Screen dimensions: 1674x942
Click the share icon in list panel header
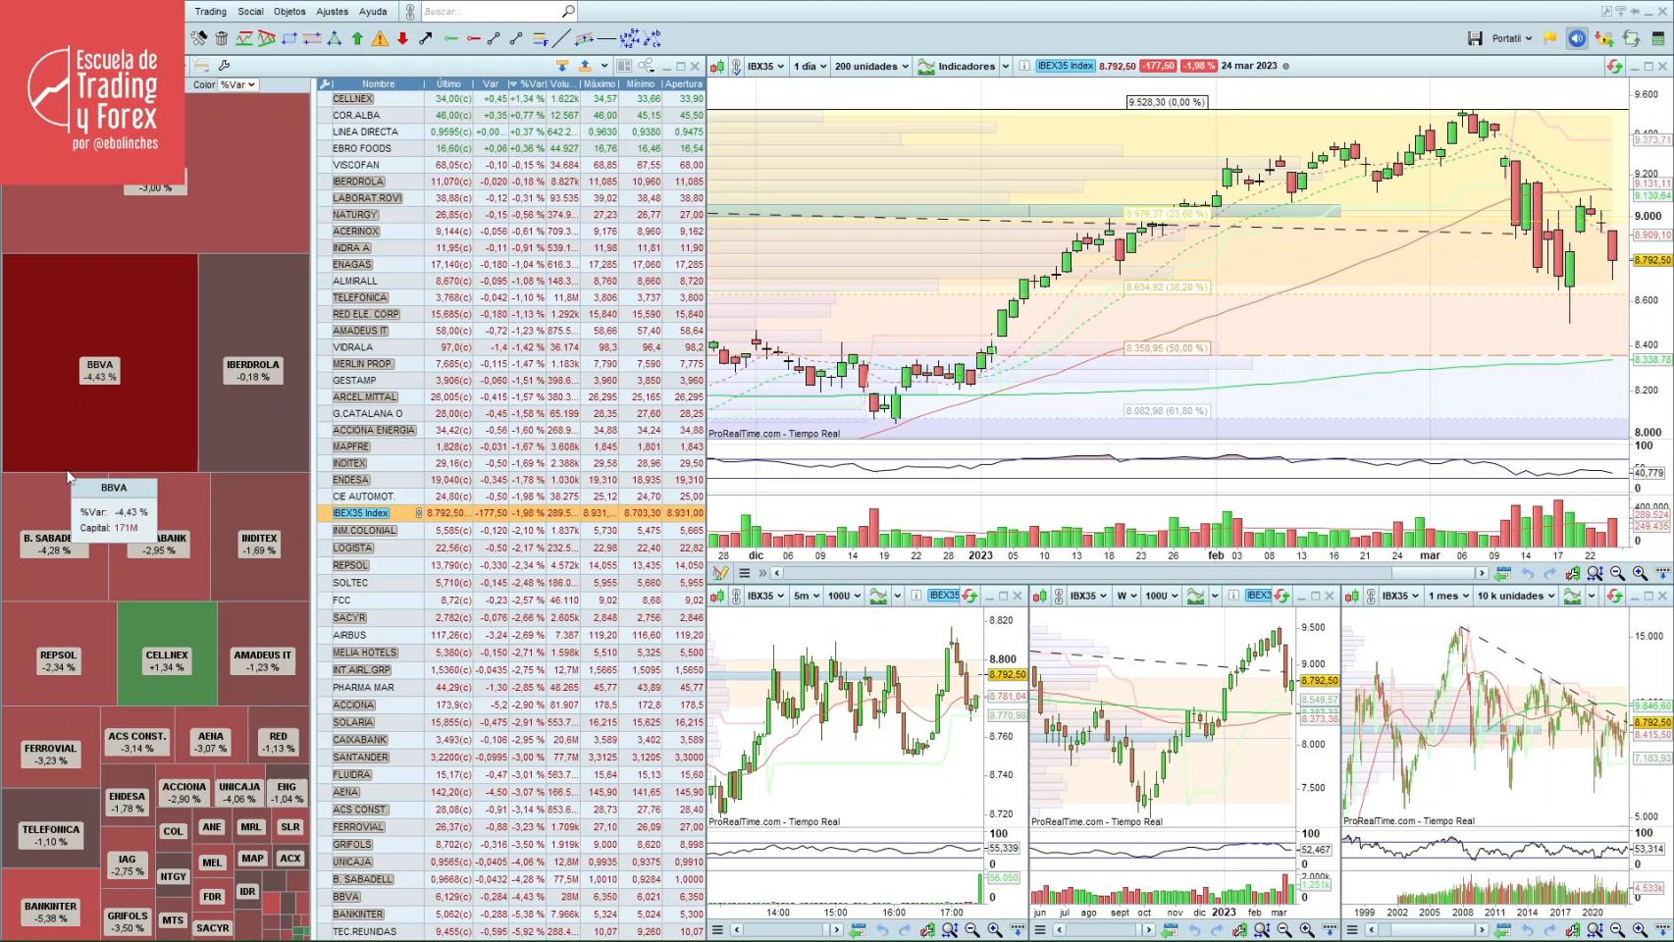[648, 66]
